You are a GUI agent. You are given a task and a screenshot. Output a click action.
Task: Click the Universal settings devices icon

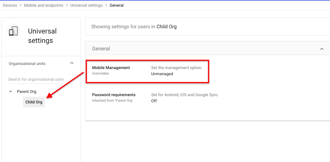point(13,31)
